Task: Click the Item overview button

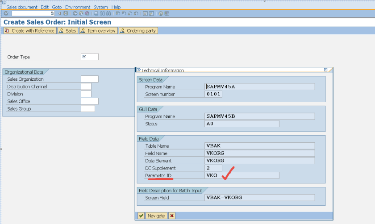Action: tap(98, 31)
